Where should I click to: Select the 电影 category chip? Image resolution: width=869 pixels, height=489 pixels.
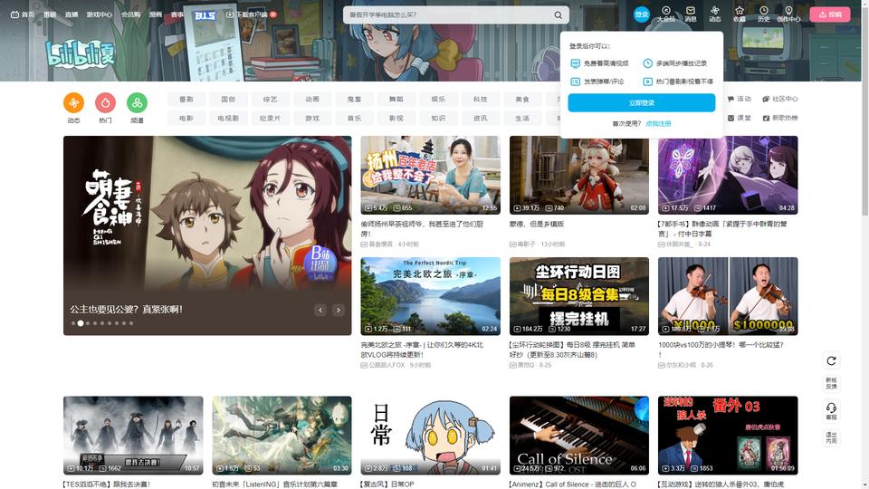(186, 118)
